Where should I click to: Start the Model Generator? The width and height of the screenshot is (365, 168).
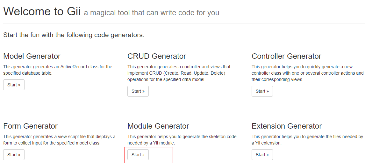pyautogui.click(x=14, y=85)
